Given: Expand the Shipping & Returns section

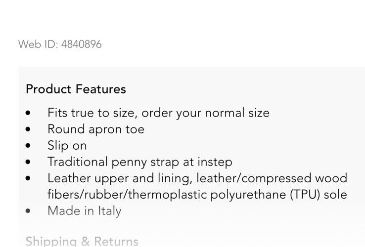Looking at the screenshot, I should tap(82, 242).
